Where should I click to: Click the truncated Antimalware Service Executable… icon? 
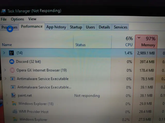[x=13, y=87]
